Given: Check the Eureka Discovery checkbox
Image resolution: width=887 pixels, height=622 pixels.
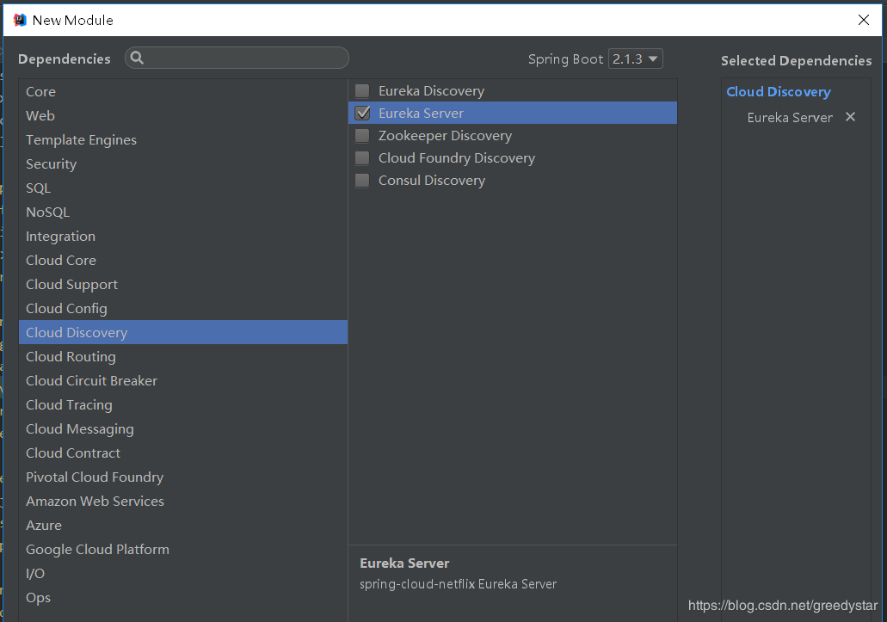Looking at the screenshot, I should coord(362,91).
